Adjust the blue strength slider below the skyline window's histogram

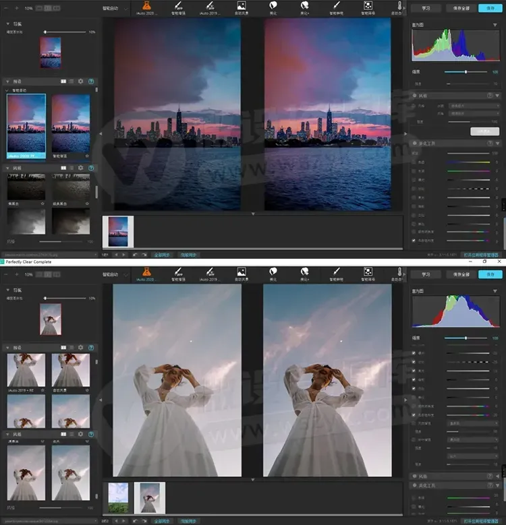tap(466, 71)
